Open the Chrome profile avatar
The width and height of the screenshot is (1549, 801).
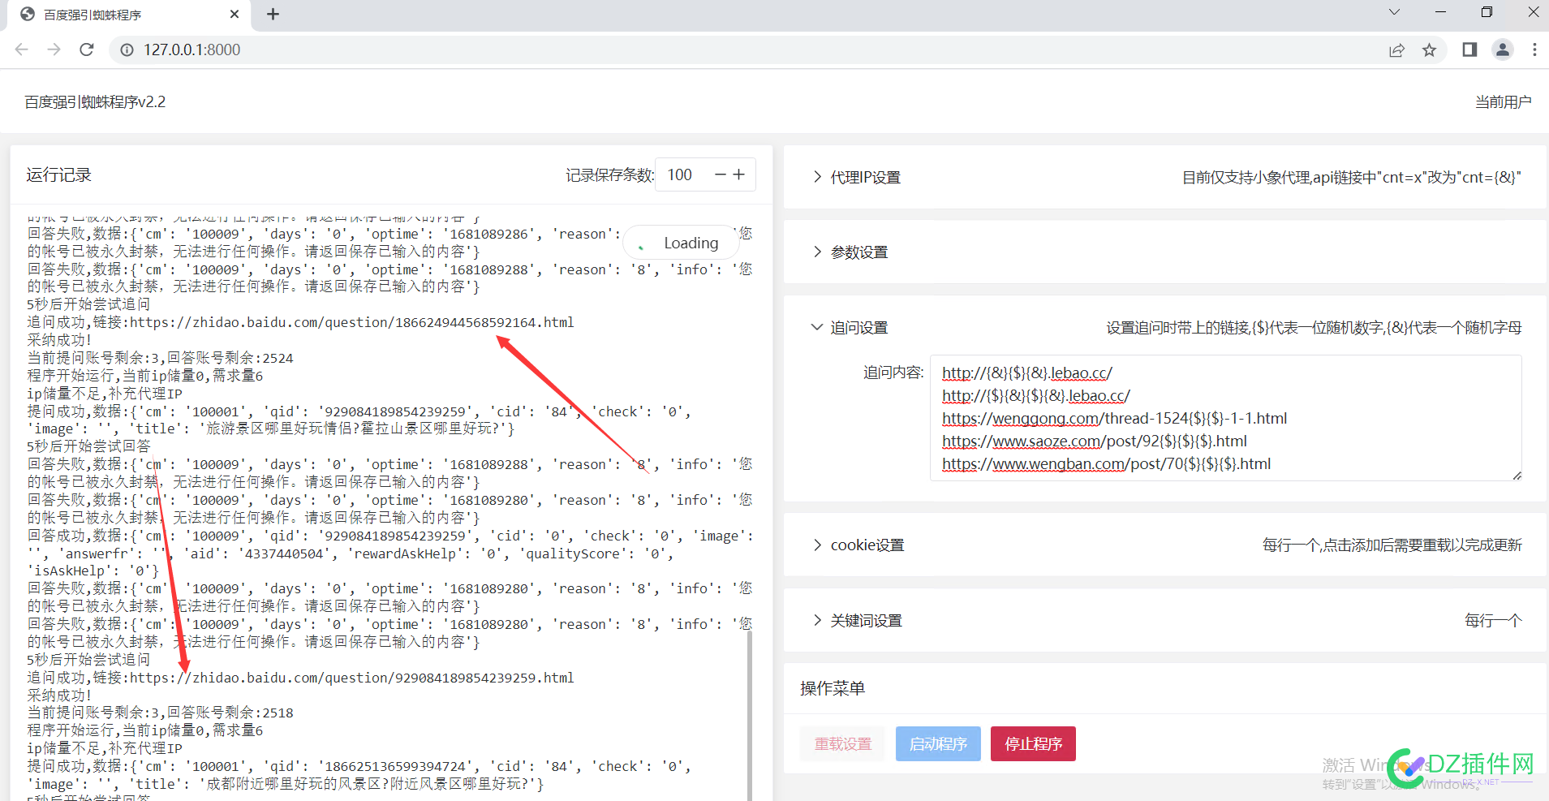point(1503,50)
